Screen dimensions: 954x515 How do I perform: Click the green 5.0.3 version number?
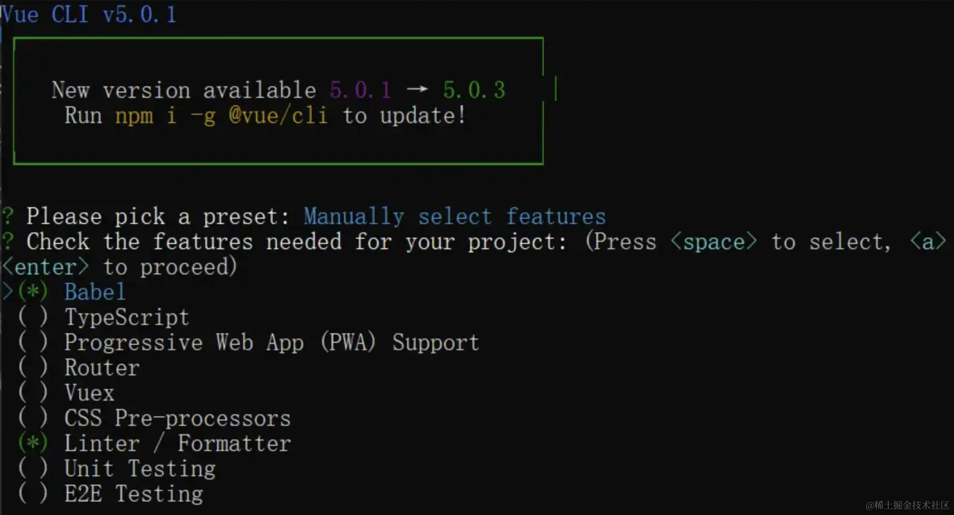(x=474, y=90)
